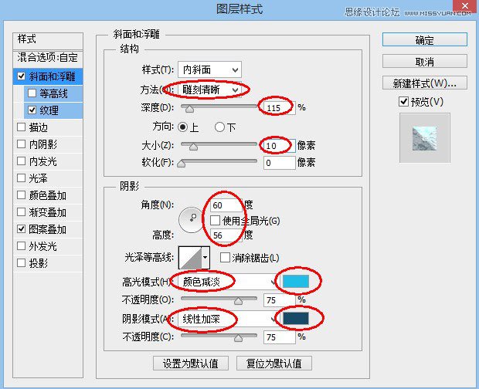The width and height of the screenshot is (479, 389).
Task: Click the shadow mode dark blue swatch
Action: pos(295,318)
